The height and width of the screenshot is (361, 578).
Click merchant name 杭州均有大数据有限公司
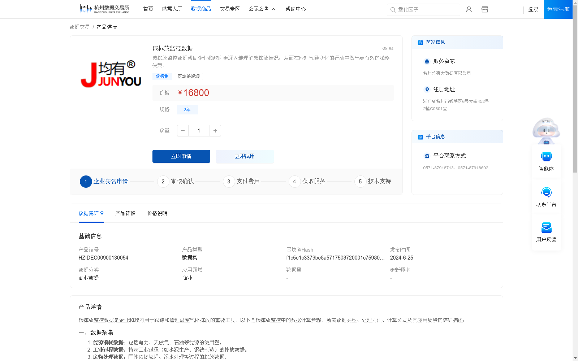pos(447,73)
